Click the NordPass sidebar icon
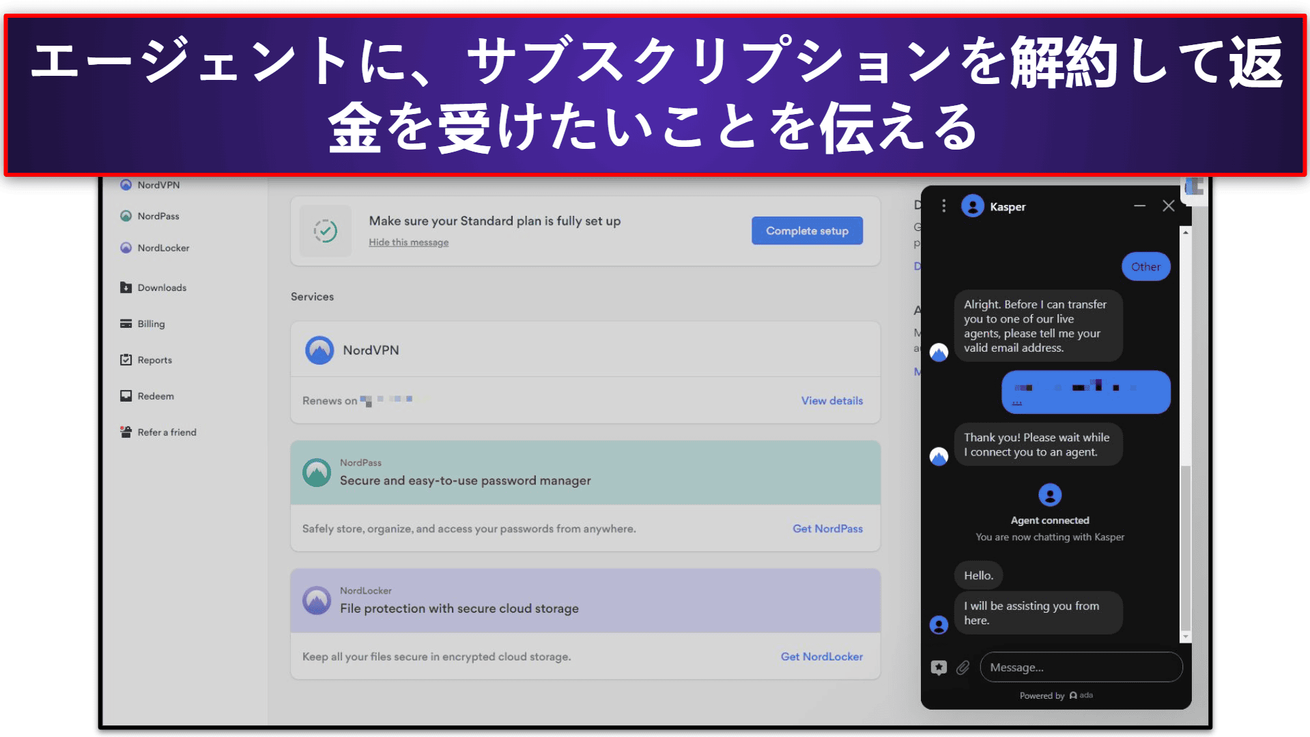 (x=126, y=216)
